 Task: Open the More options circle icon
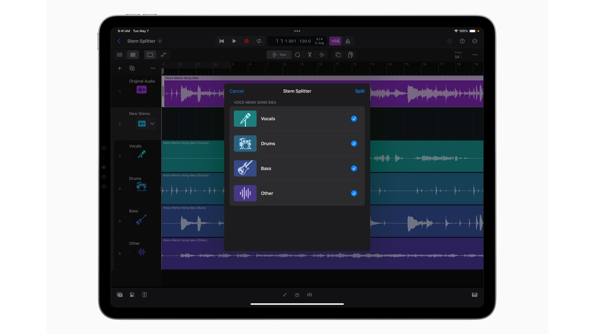click(475, 41)
